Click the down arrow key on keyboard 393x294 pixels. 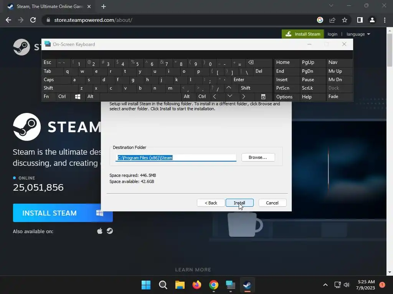pos(230,96)
